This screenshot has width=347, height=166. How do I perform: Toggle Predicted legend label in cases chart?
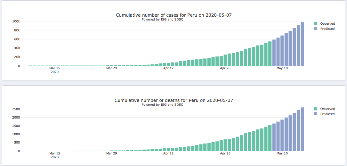point(327,29)
